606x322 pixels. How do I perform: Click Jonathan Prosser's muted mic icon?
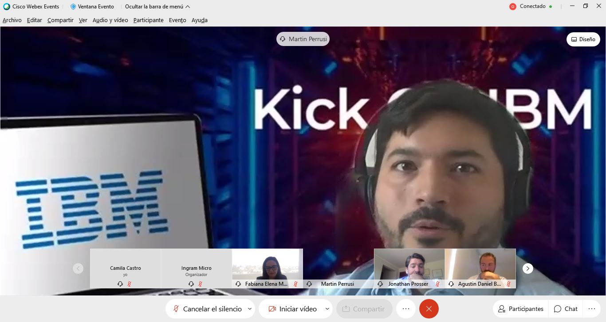437,284
